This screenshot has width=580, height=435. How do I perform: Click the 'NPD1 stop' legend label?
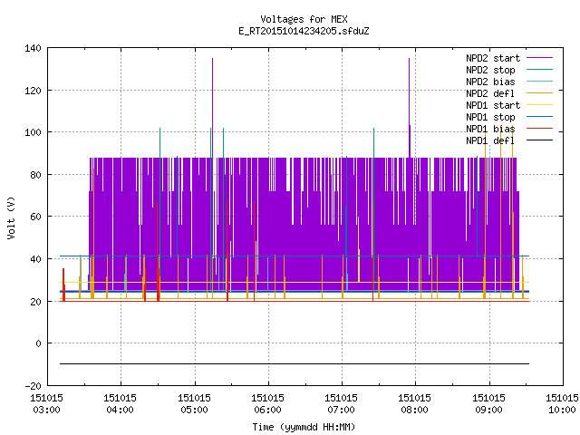(490, 117)
